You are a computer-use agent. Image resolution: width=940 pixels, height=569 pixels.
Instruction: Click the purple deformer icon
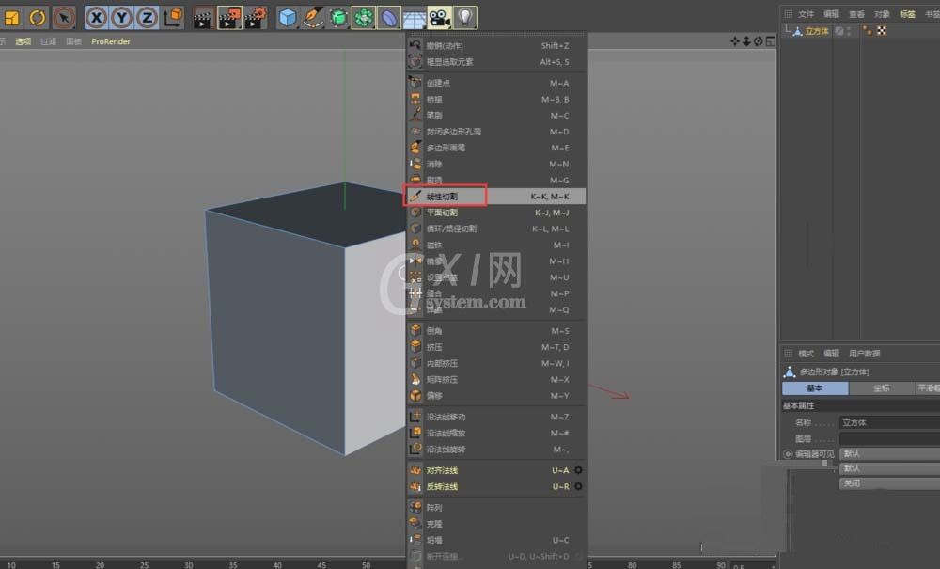click(388, 17)
